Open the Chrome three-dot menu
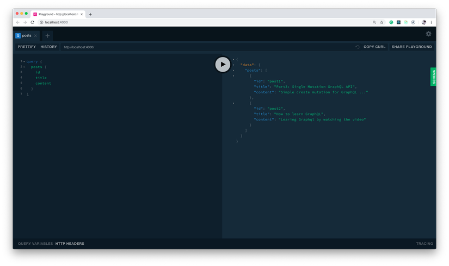Image resolution: width=449 pixels, height=266 pixels. coord(431,22)
